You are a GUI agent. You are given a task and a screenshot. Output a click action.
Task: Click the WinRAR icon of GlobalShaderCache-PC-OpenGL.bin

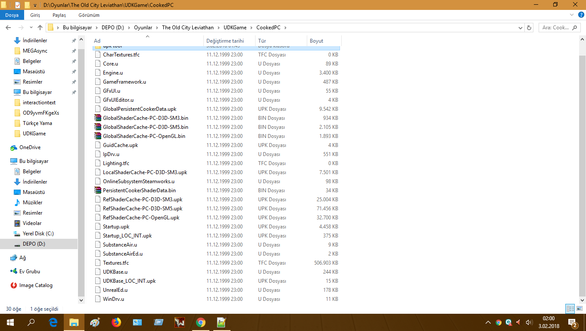click(x=97, y=136)
